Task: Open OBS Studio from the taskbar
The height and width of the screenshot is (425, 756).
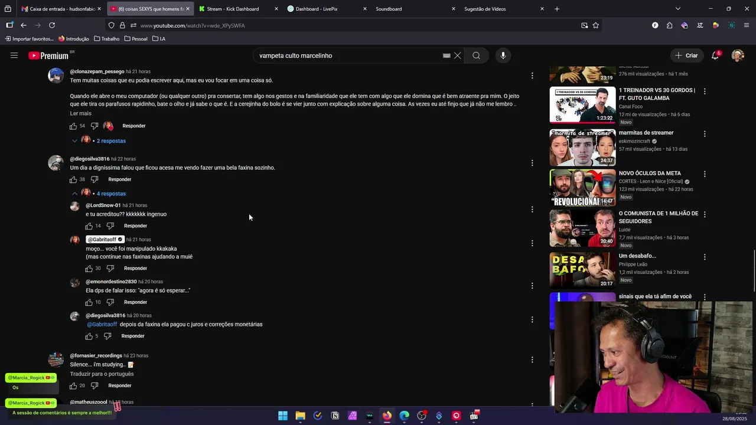Action: coord(422,416)
